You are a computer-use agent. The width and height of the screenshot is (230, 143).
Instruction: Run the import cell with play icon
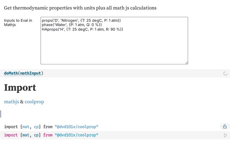pos(225,135)
